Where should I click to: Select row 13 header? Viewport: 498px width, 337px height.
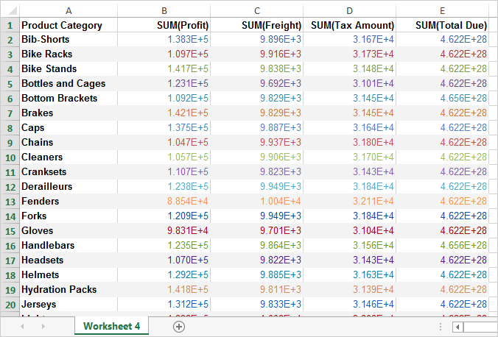click(x=10, y=202)
